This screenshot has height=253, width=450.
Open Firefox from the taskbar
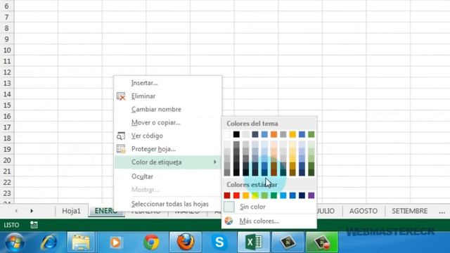pyautogui.click(x=186, y=242)
